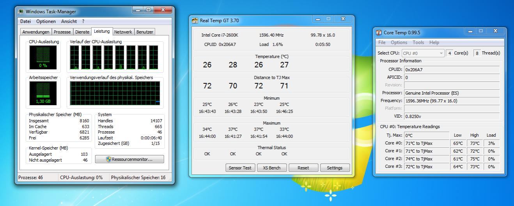Close the Real Temp GT window
Screen dimensions: 514x206
point(343,19)
